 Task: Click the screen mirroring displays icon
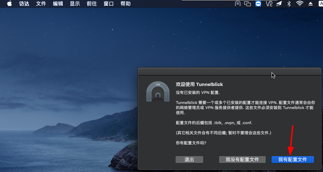247,4
